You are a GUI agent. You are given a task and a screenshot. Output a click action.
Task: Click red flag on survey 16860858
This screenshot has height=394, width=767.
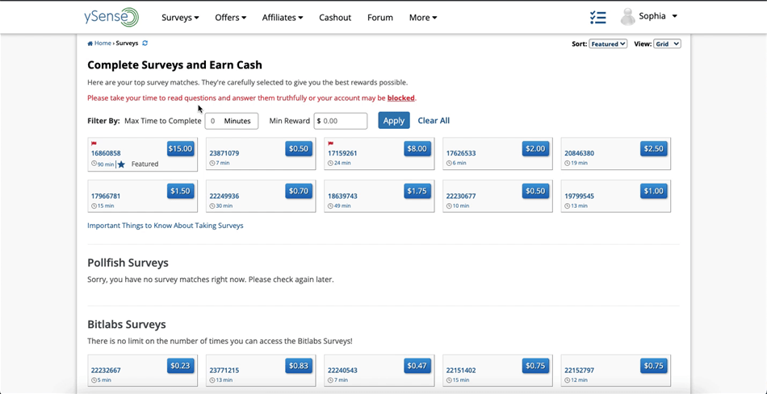(94, 143)
